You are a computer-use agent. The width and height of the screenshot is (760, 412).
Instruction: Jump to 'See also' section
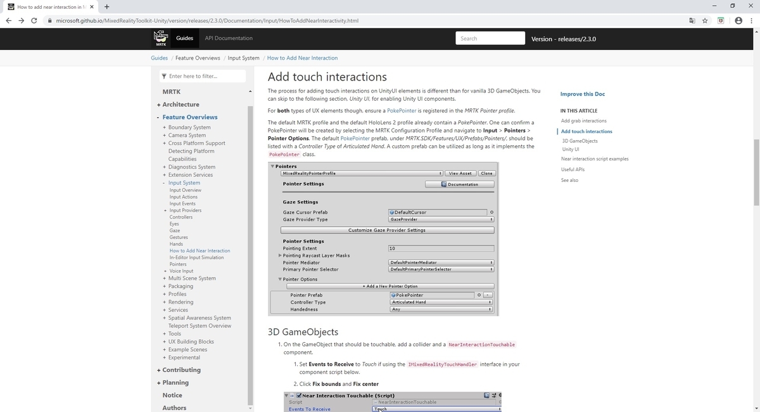point(569,180)
